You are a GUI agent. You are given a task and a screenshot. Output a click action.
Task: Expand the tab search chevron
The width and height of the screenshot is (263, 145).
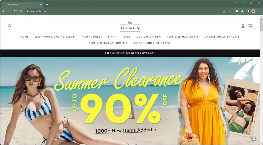pyautogui.click(x=235, y=3)
